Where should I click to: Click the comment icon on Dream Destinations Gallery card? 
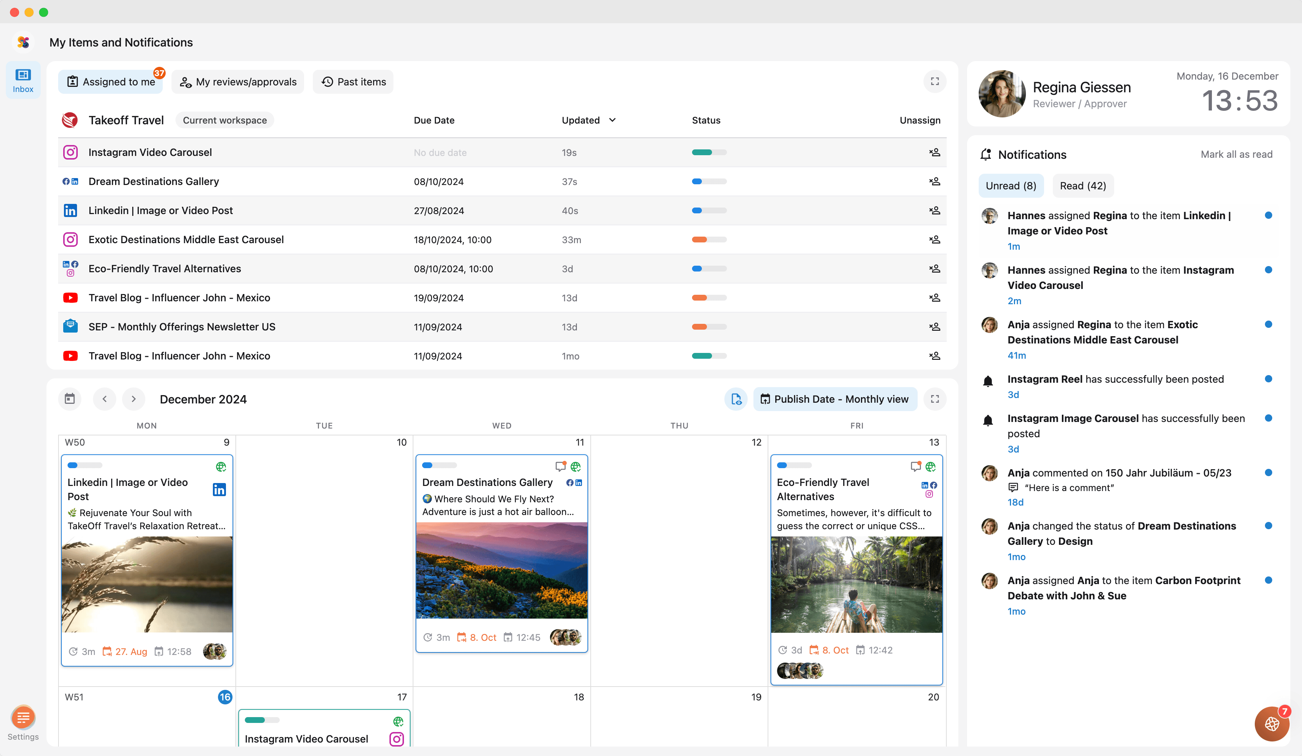tap(559, 466)
